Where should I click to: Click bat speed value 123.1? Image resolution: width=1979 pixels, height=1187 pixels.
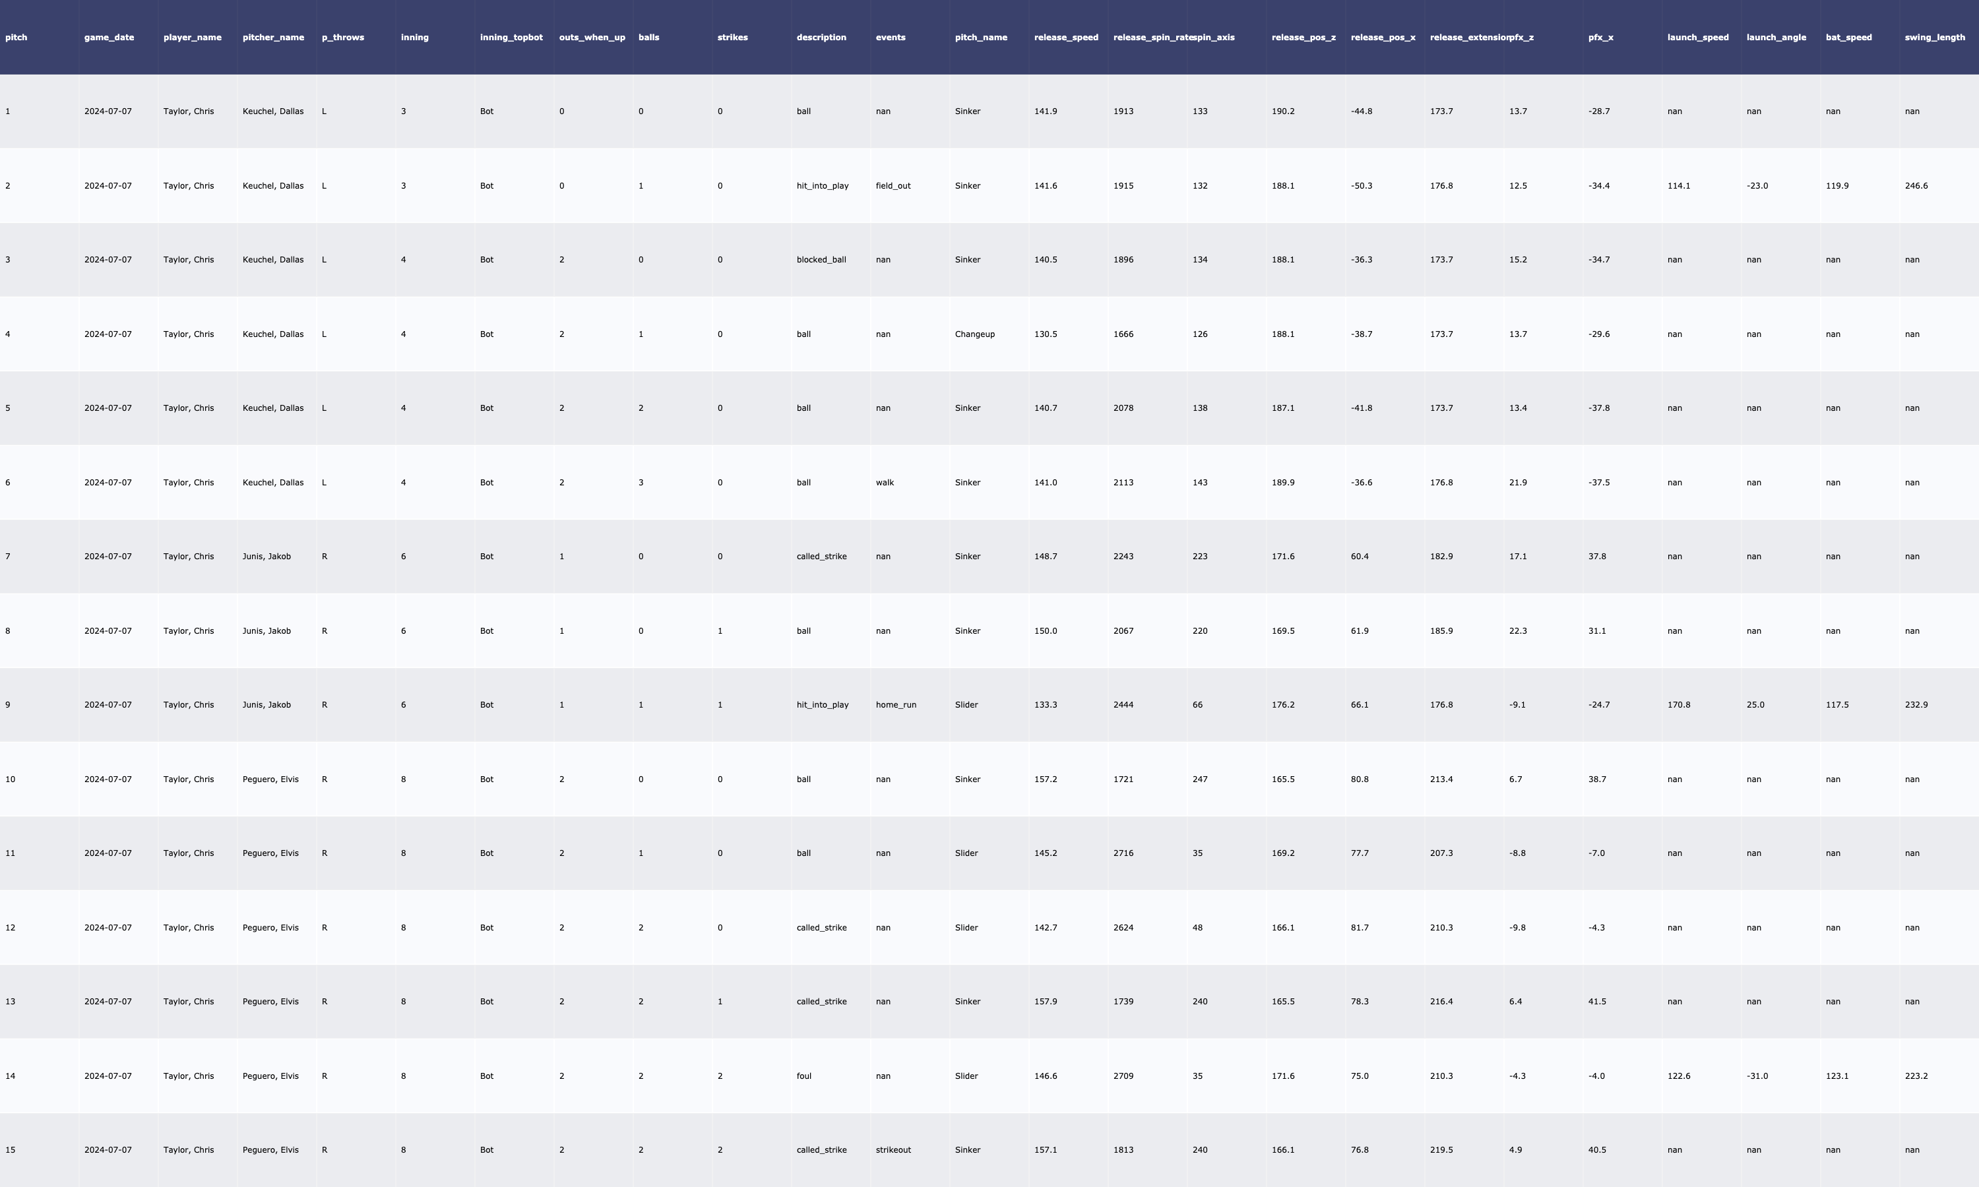pos(1837,1076)
